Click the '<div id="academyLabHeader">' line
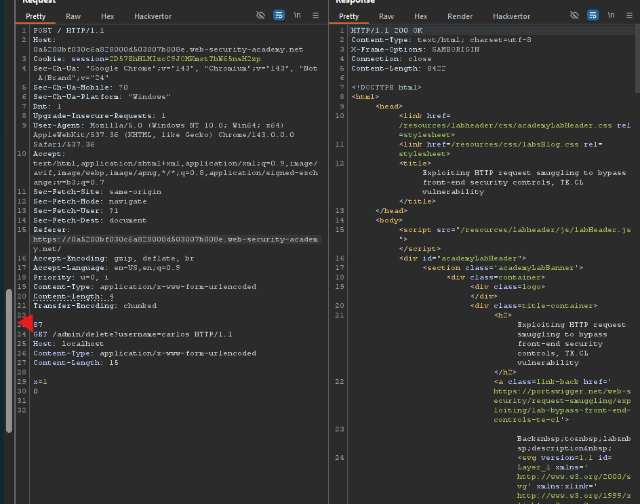640x504 pixels. coord(462,258)
